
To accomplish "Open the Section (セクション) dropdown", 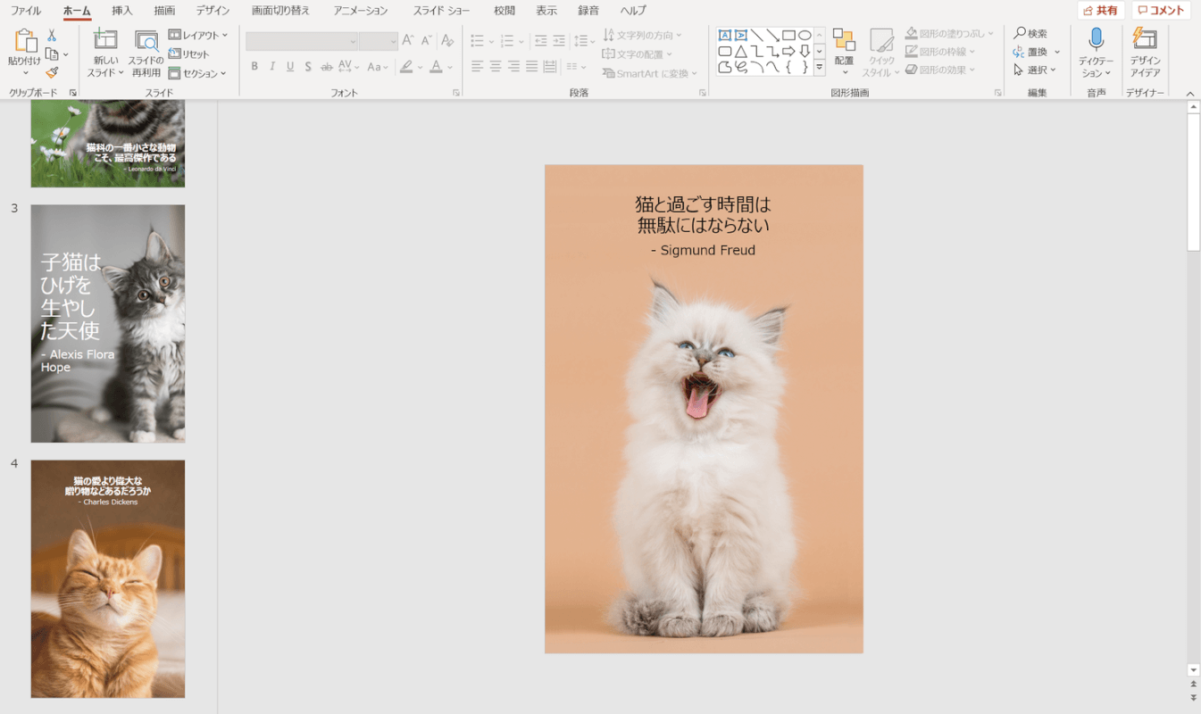I will [x=197, y=73].
